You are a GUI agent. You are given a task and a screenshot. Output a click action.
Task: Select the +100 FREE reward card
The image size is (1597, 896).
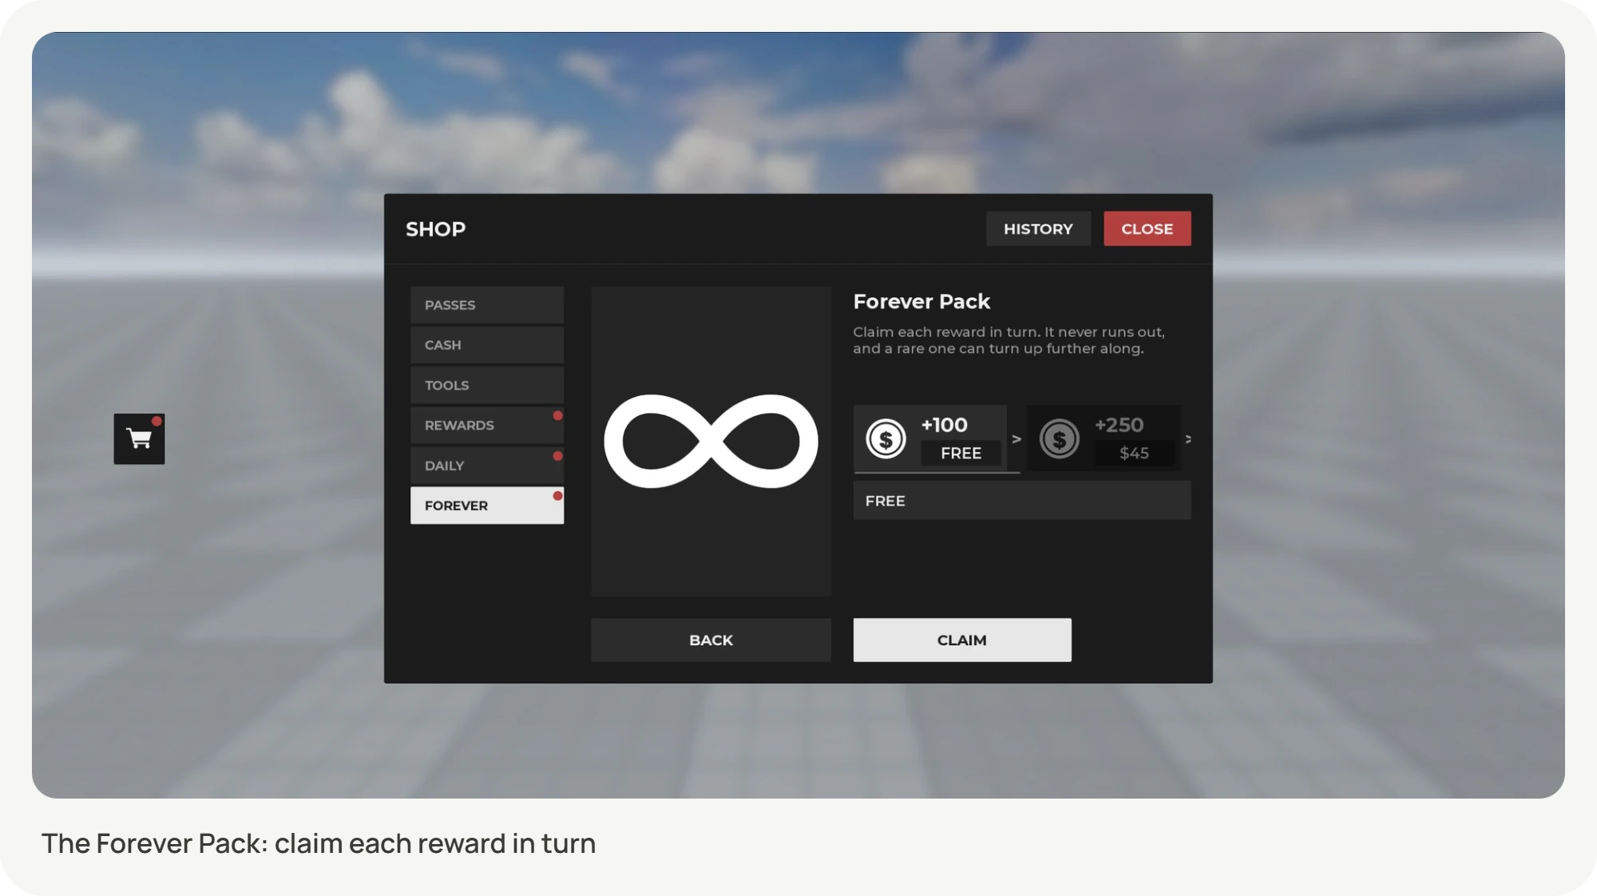click(x=930, y=438)
